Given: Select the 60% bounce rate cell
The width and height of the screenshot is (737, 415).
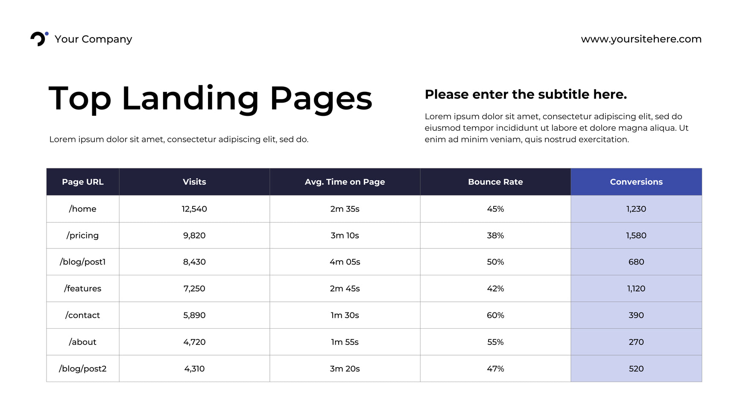Looking at the screenshot, I should click(x=495, y=315).
